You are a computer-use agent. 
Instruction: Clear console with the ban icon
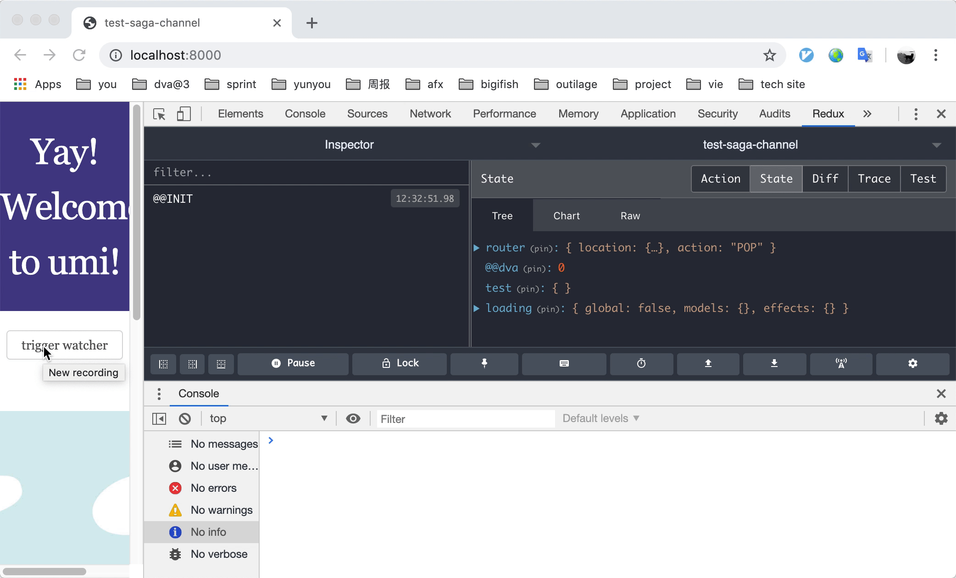[x=185, y=419]
